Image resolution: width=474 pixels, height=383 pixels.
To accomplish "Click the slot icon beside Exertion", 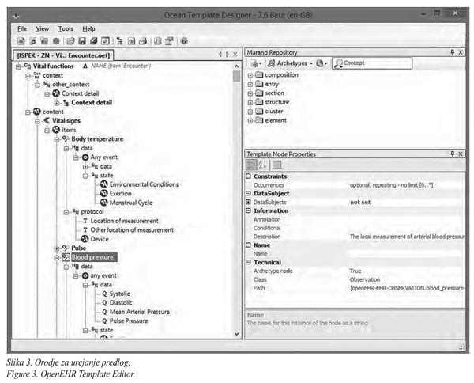I will pyautogui.click(x=104, y=193).
